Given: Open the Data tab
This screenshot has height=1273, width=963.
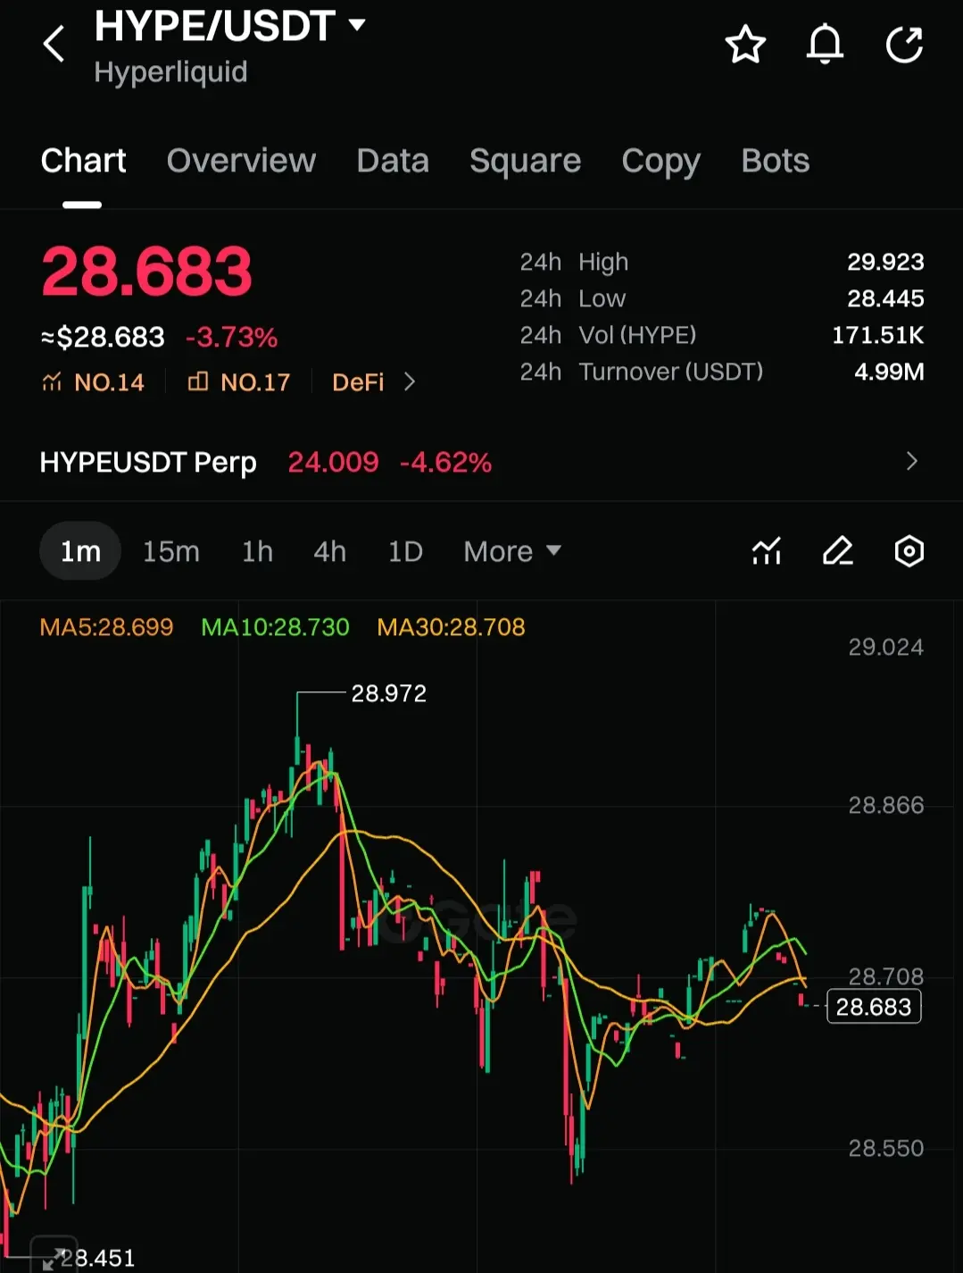Looking at the screenshot, I should tap(393, 161).
